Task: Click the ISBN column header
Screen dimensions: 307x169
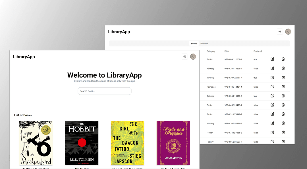Action: [227, 51]
